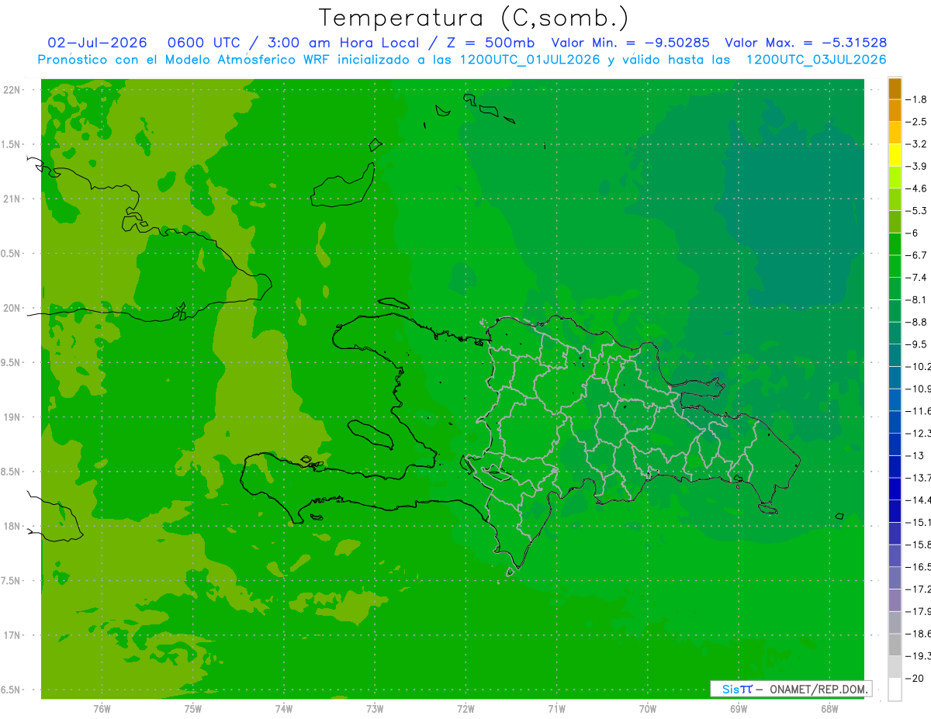931x719 pixels.
Task: Click the "-6.7" legend value
Action: [x=916, y=255]
